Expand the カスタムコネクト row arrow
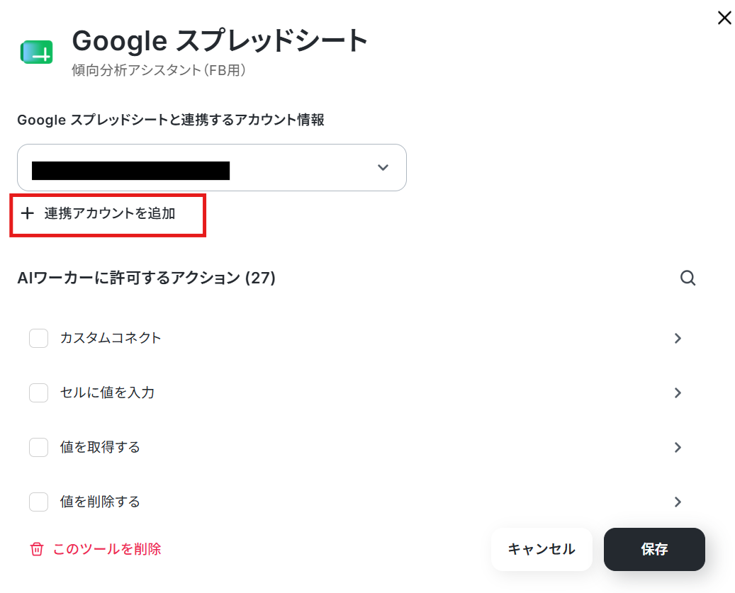Image resolution: width=735 pixels, height=593 pixels. (x=678, y=338)
